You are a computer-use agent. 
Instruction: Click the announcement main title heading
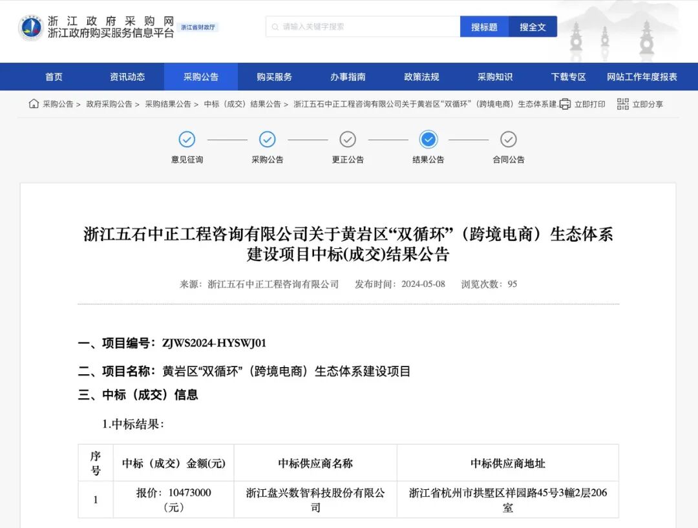coord(348,244)
